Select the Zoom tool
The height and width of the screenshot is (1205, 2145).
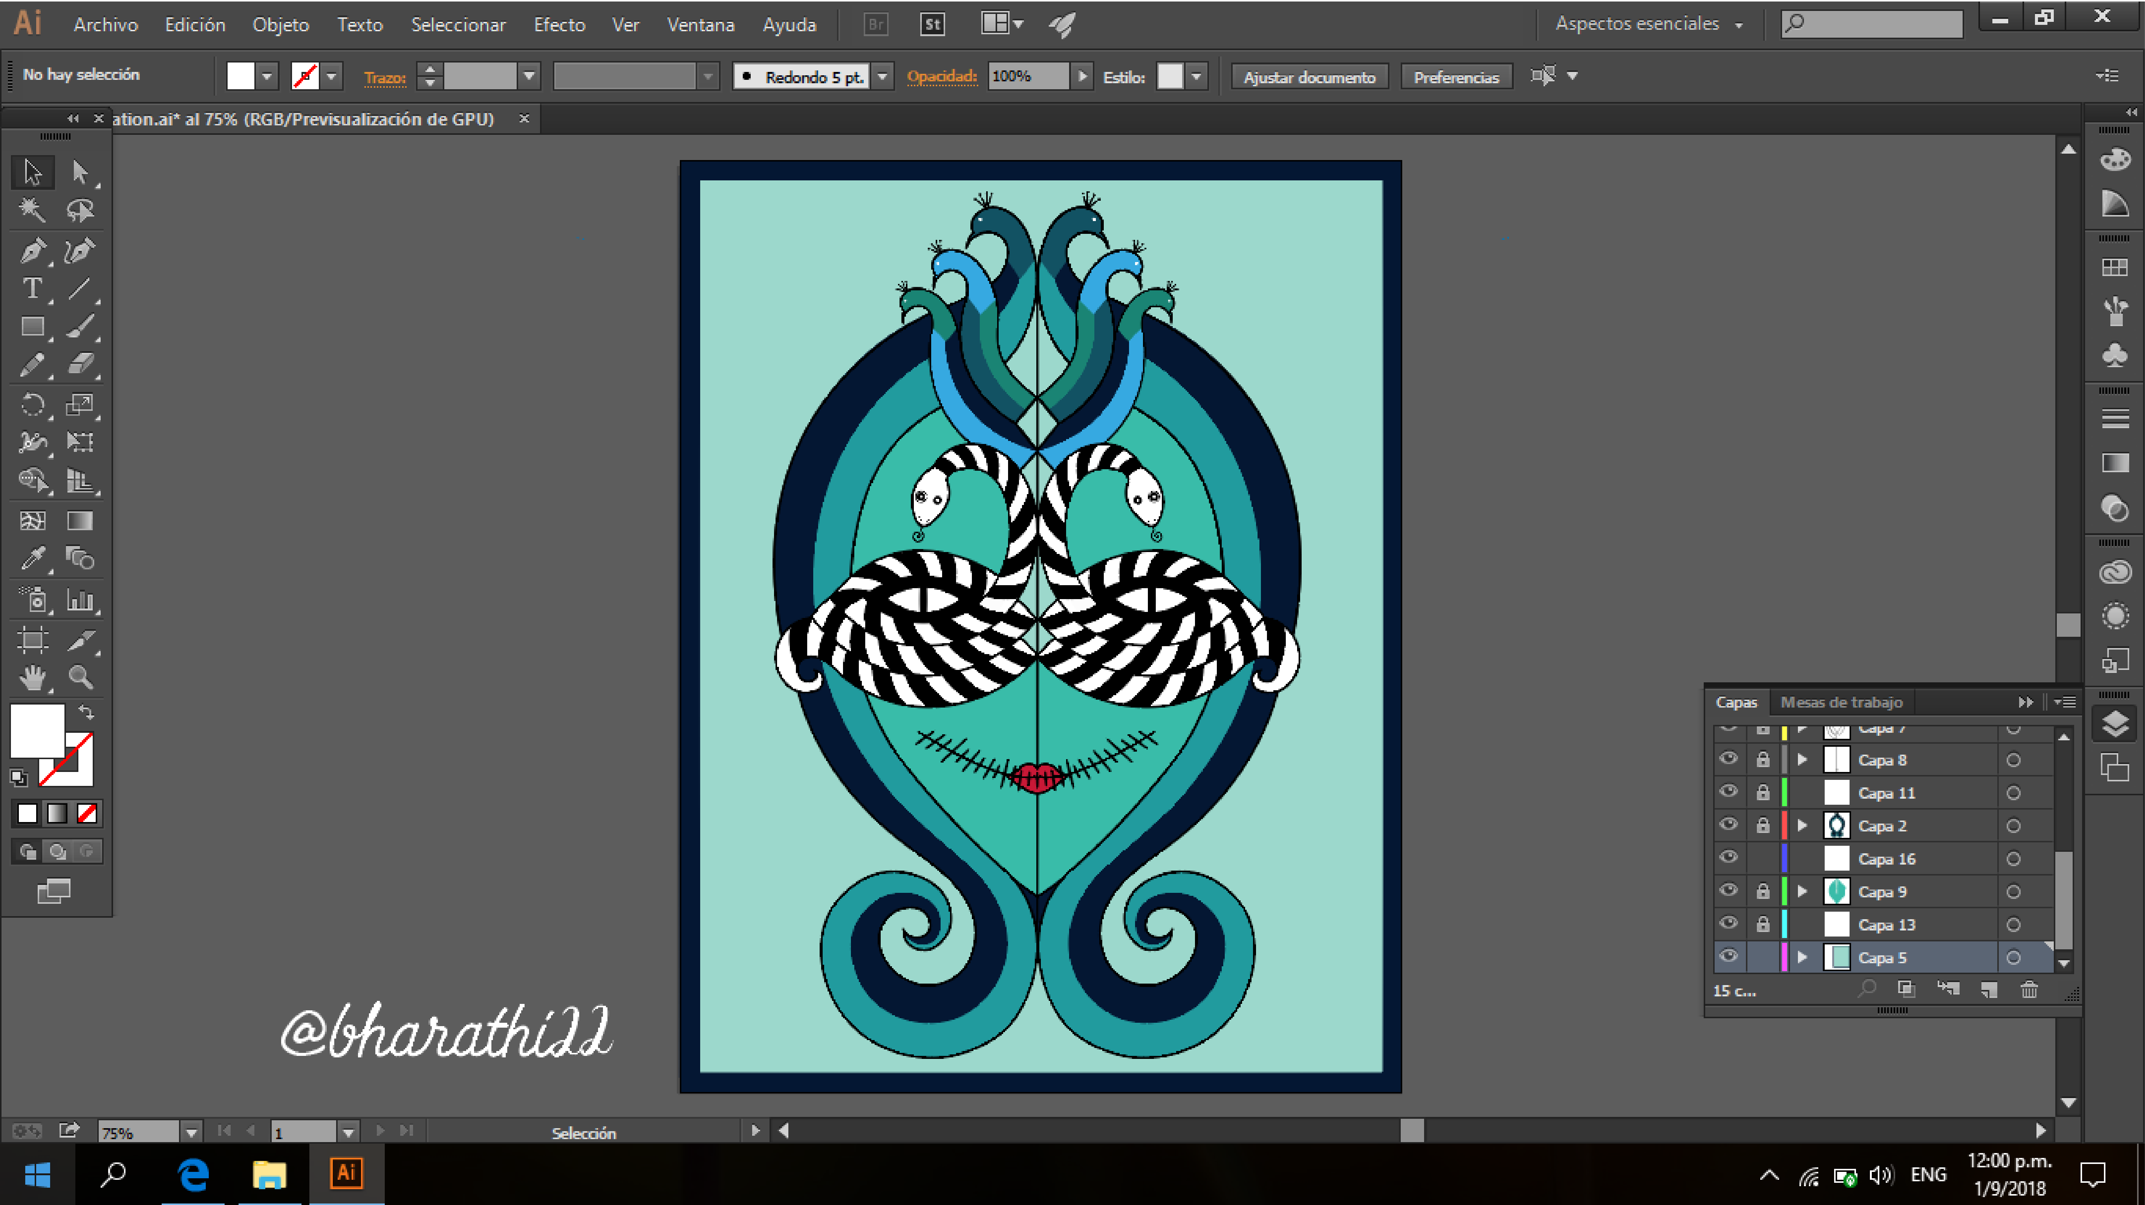[x=80, y=678]
